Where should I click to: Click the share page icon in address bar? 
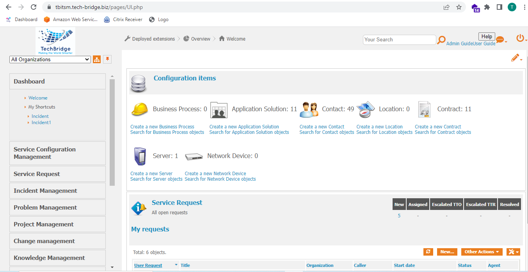click(446, 7)
